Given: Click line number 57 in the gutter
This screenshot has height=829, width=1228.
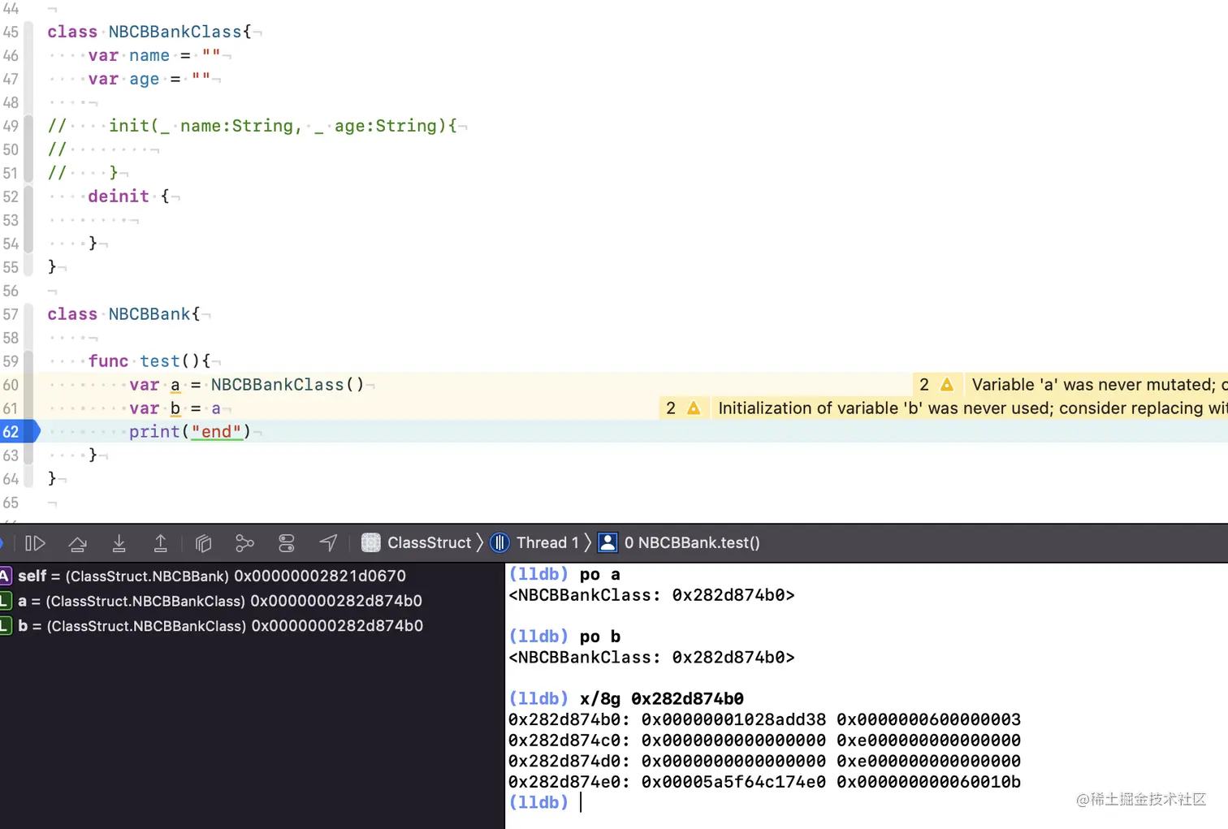Looking at the screenshot, I should (11, 315).
